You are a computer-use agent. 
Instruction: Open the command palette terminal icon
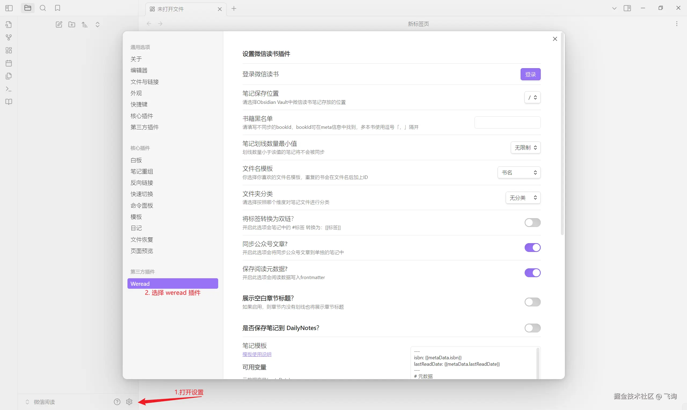[x=9, y=89]
